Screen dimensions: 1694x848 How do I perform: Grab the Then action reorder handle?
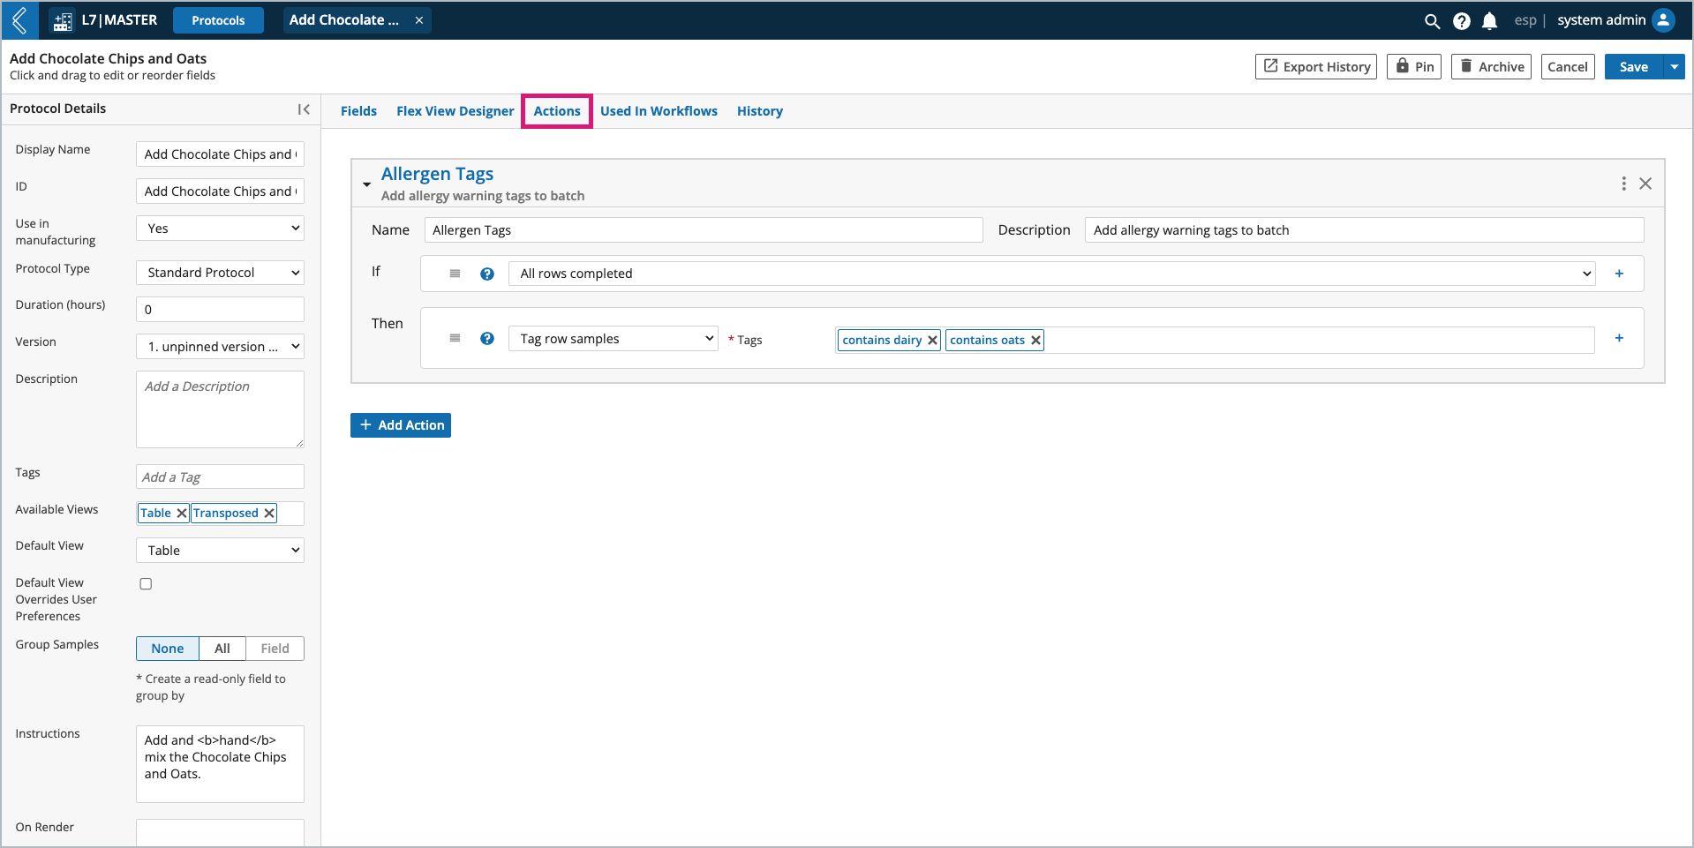(455, 338)
